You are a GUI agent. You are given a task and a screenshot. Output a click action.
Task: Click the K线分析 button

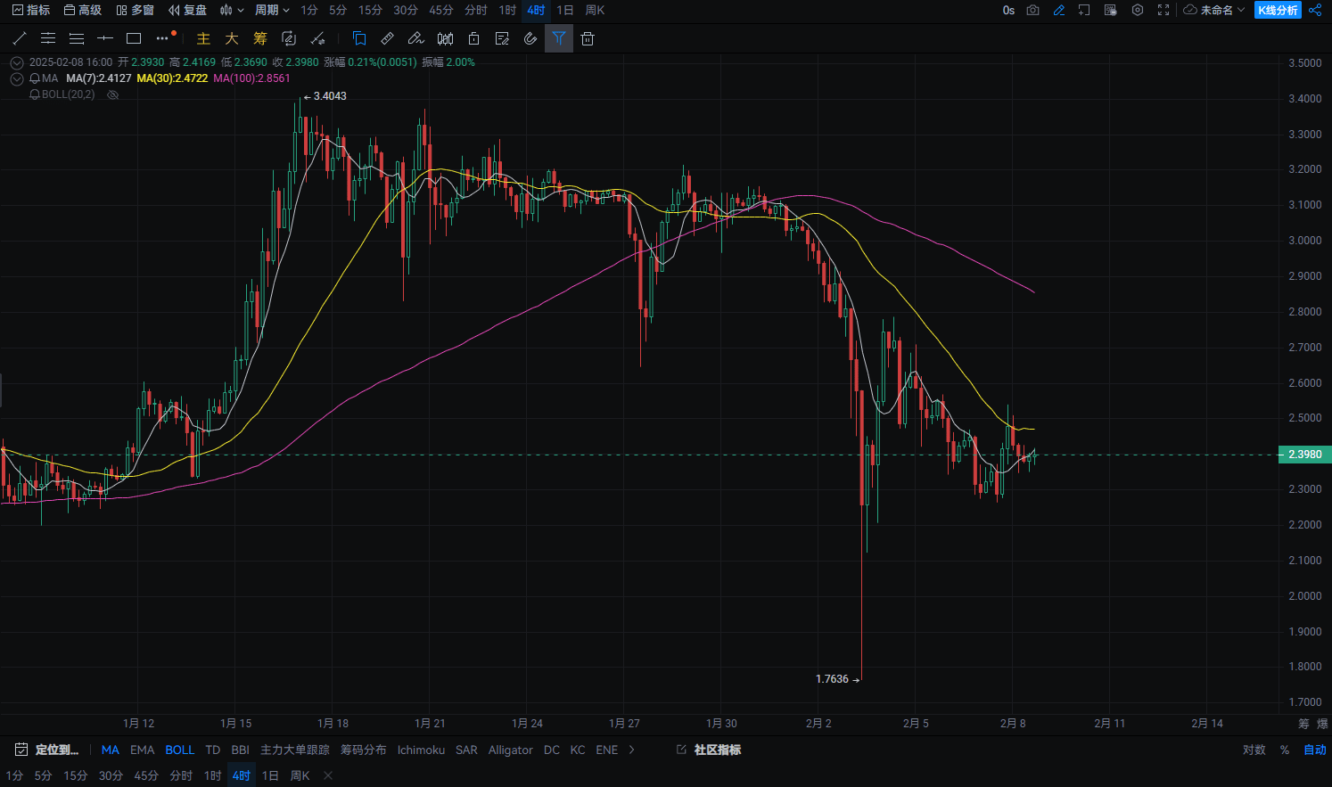click(x=1278, y=11)
